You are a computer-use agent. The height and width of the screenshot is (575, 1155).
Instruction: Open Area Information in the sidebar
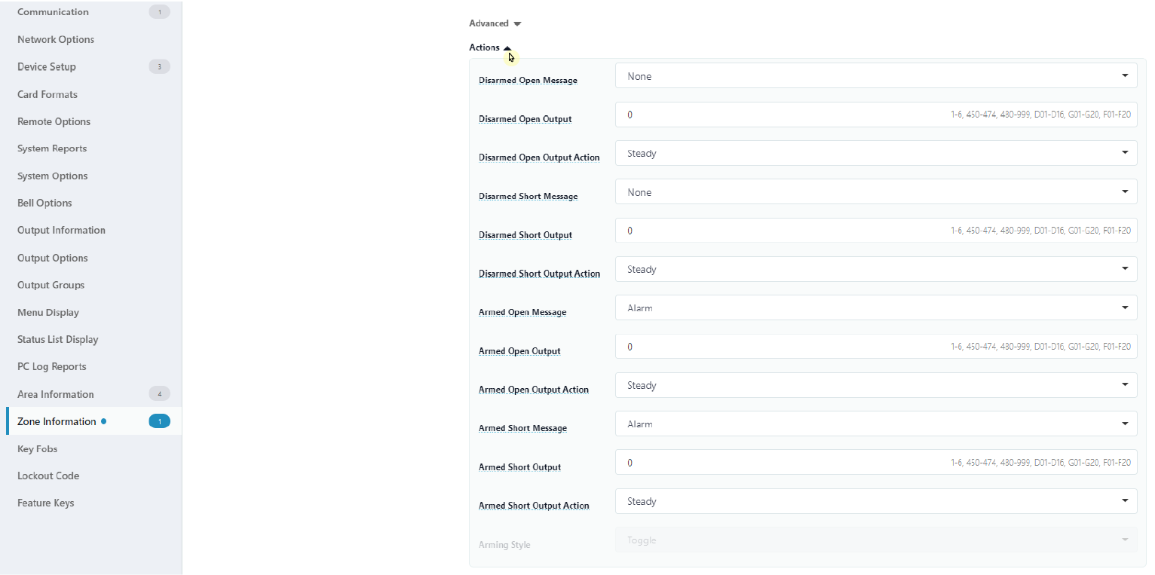coord(56,394)
